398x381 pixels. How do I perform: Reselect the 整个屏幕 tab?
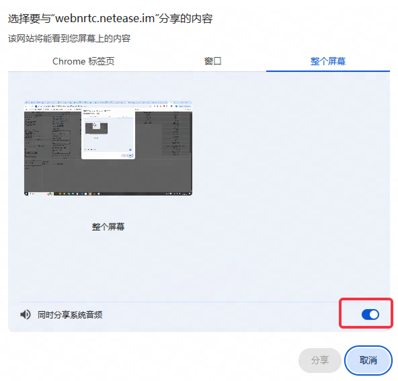(x=328, y=61)
